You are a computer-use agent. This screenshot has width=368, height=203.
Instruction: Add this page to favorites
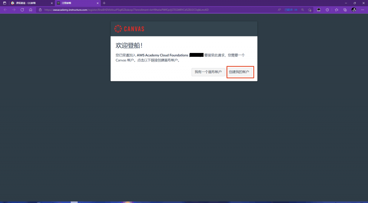(309, 10)
